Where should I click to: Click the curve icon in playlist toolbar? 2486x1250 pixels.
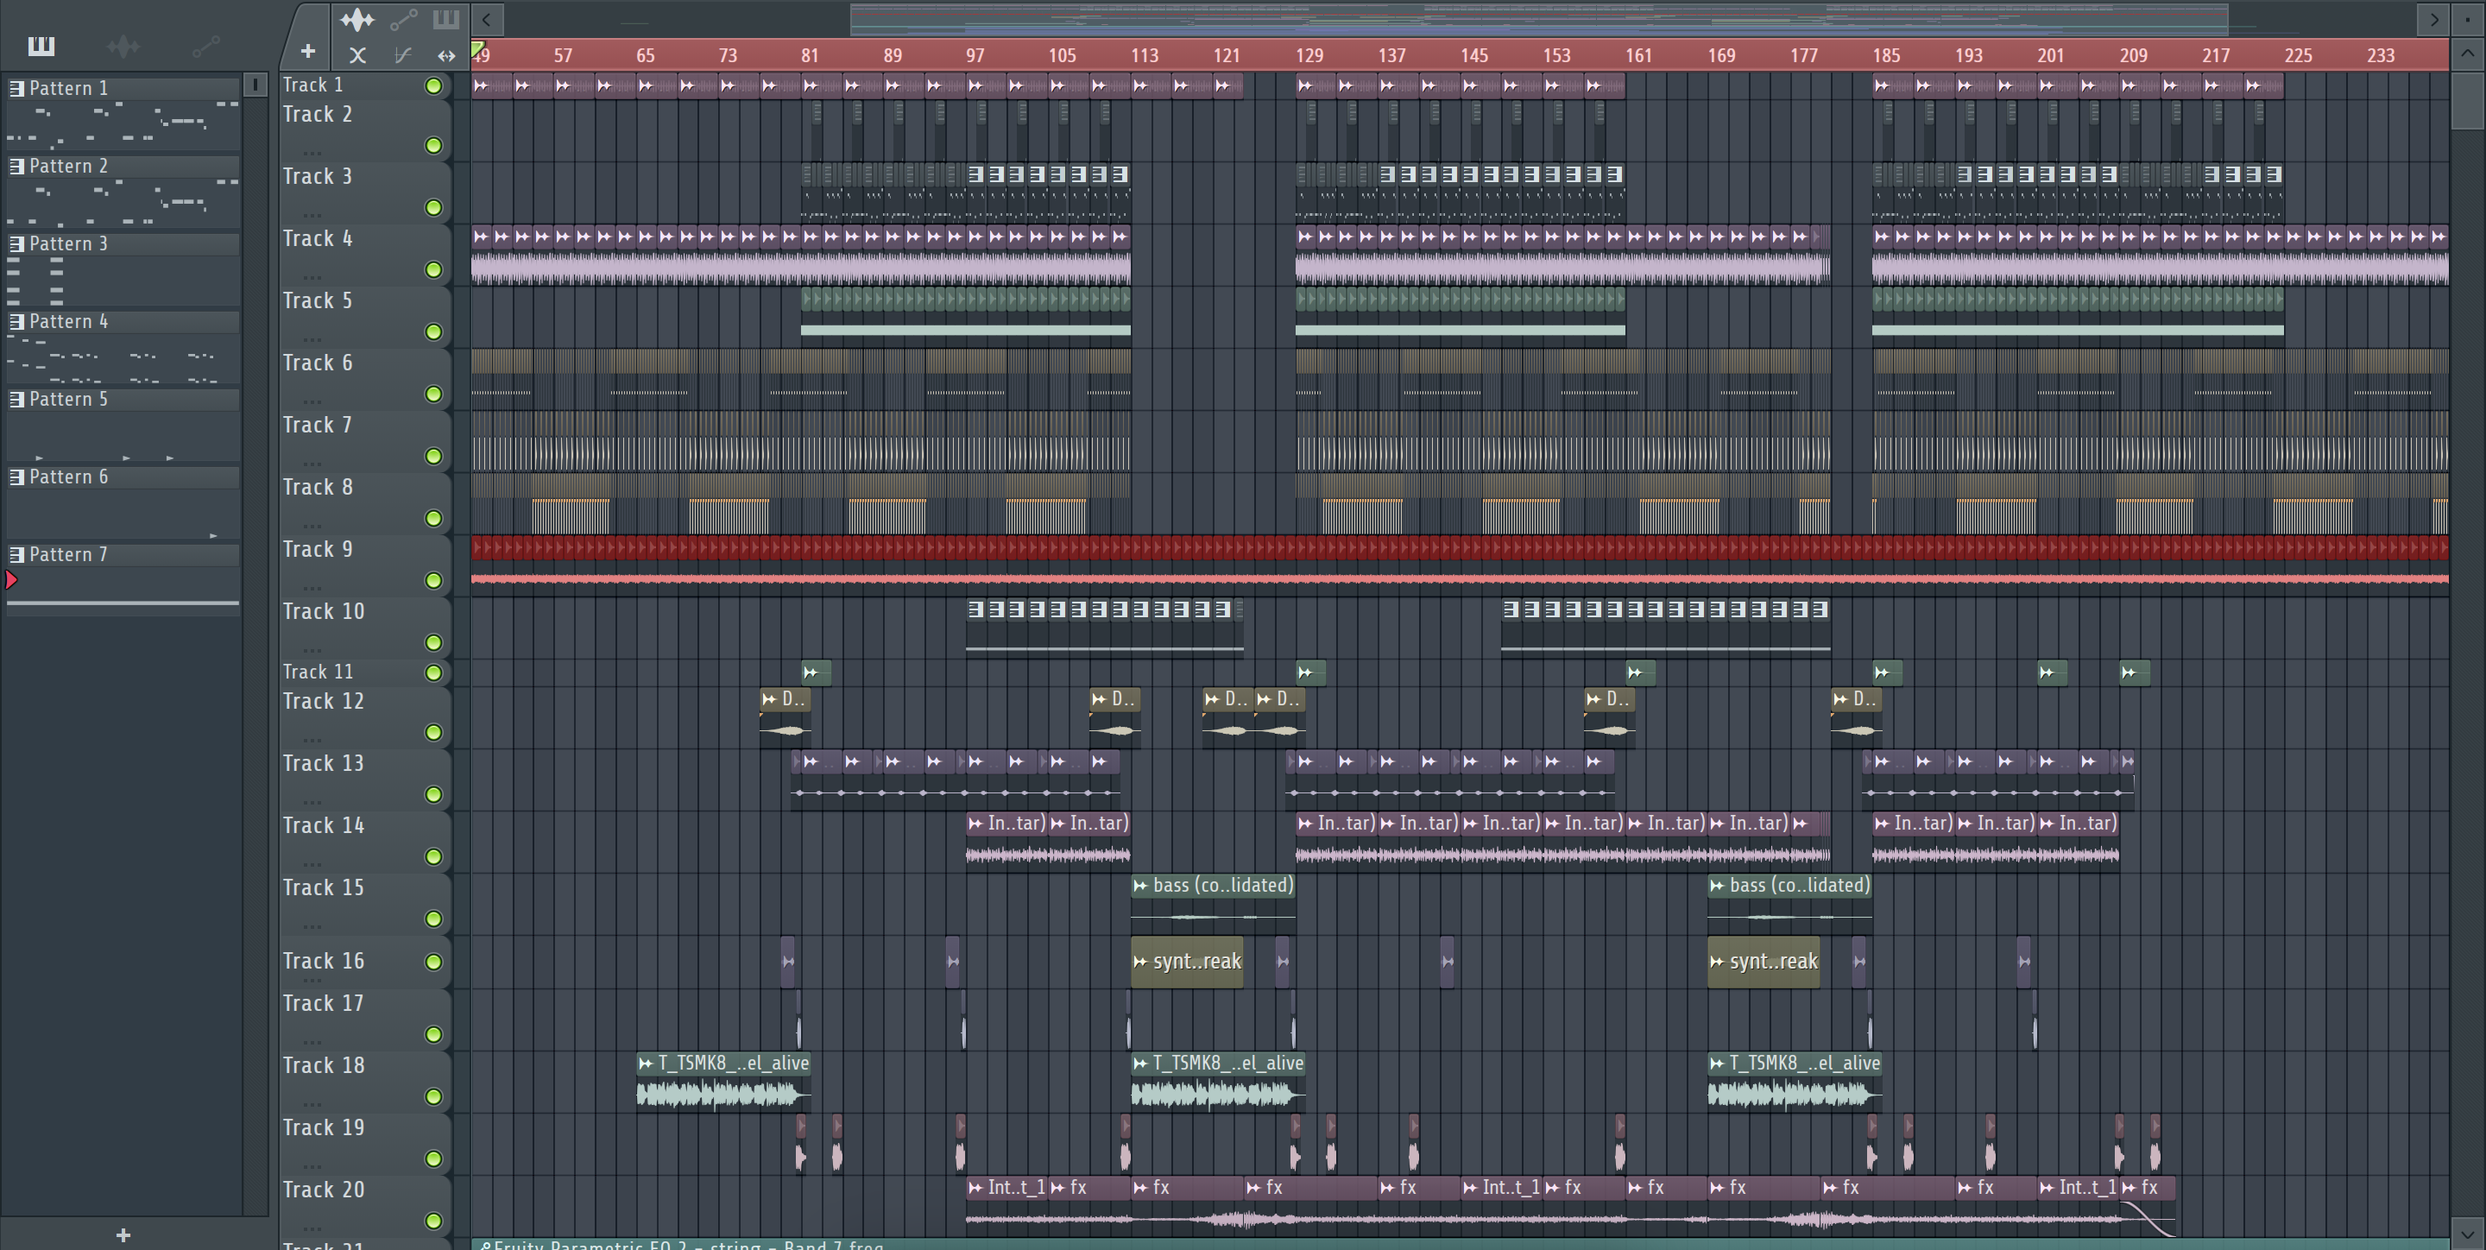[402, 56]
